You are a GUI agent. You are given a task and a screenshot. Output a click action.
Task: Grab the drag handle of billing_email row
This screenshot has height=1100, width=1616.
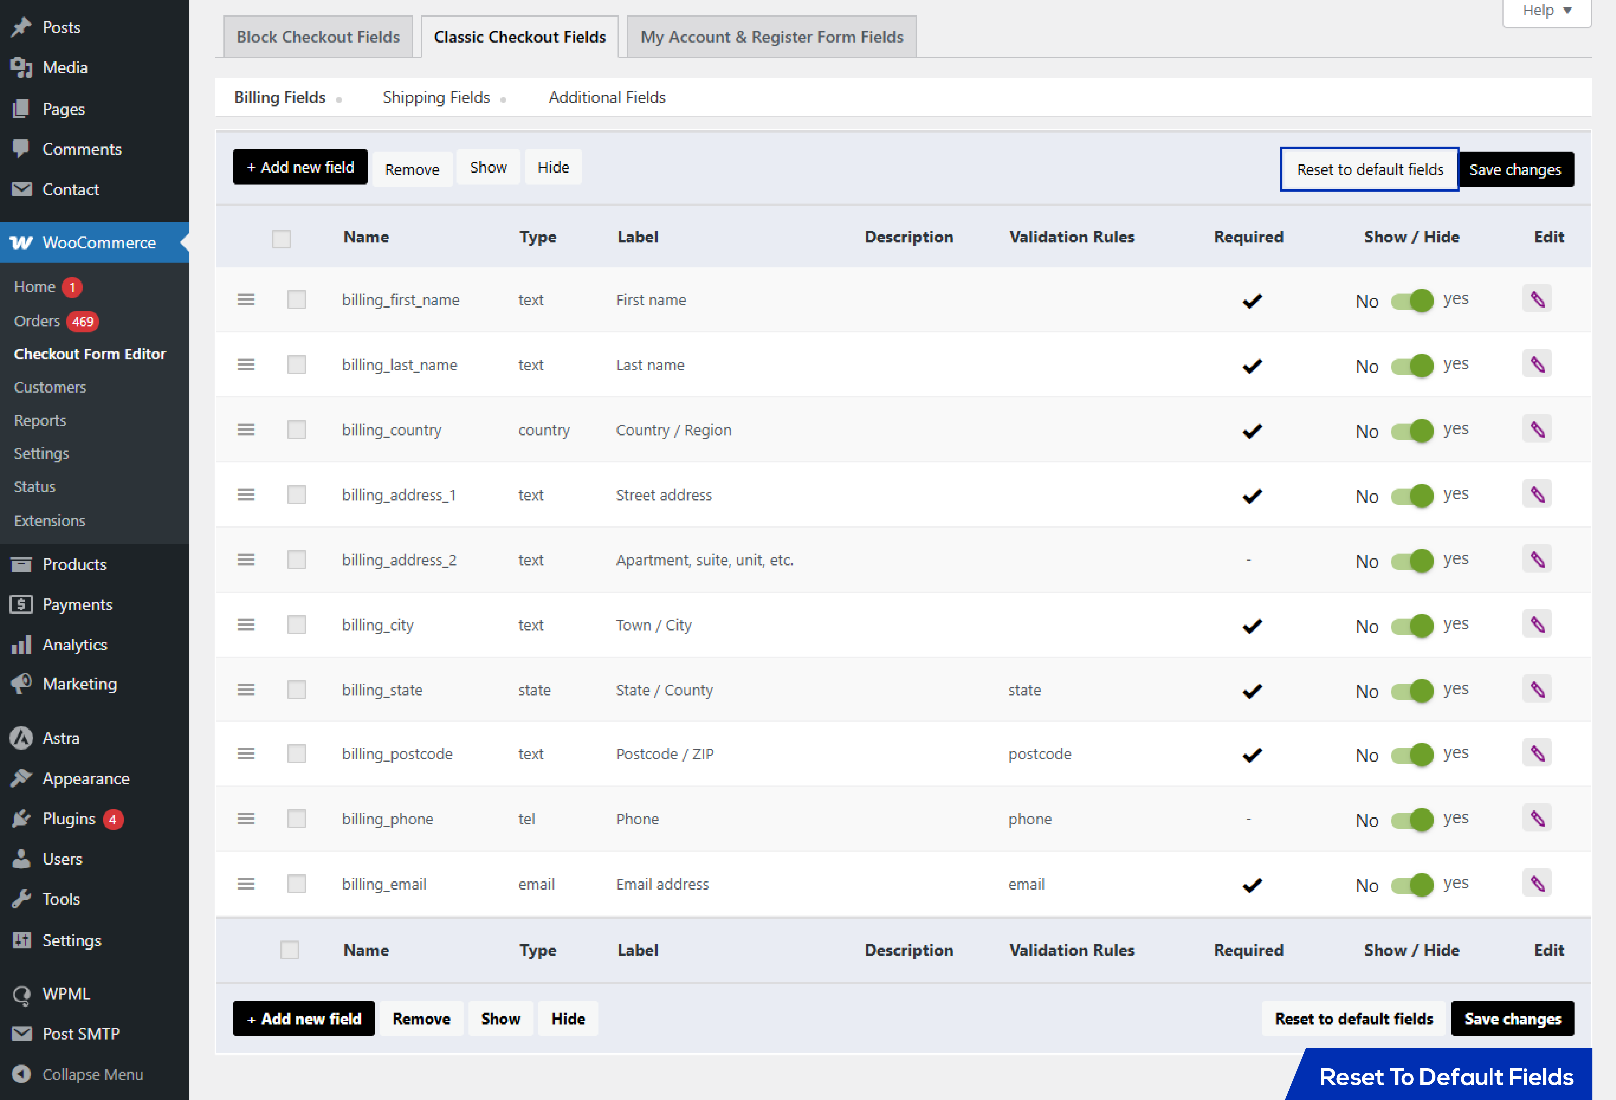click(246, 884)
